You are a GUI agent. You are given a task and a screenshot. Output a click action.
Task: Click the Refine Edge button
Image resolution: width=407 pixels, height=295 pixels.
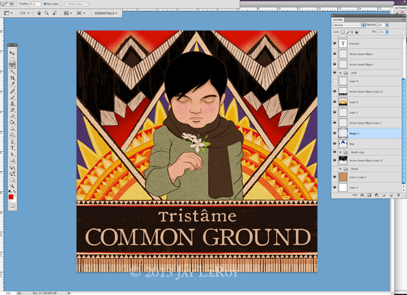click(76, 4)
